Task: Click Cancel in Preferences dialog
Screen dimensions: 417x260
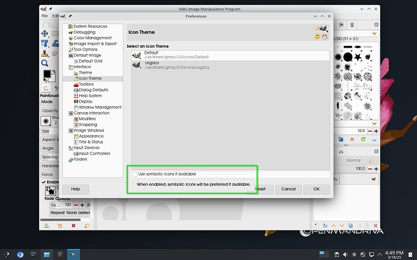Action: tap(288, 189)
